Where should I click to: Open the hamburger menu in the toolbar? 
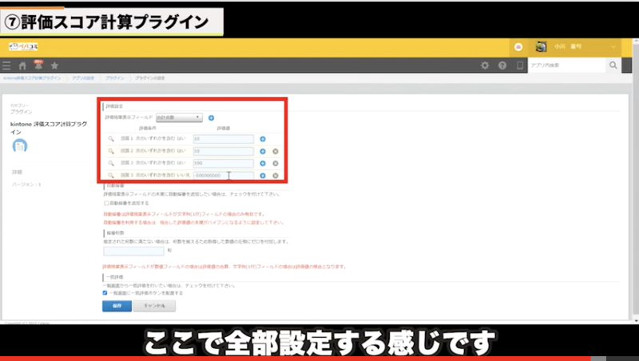pos(7,65)
